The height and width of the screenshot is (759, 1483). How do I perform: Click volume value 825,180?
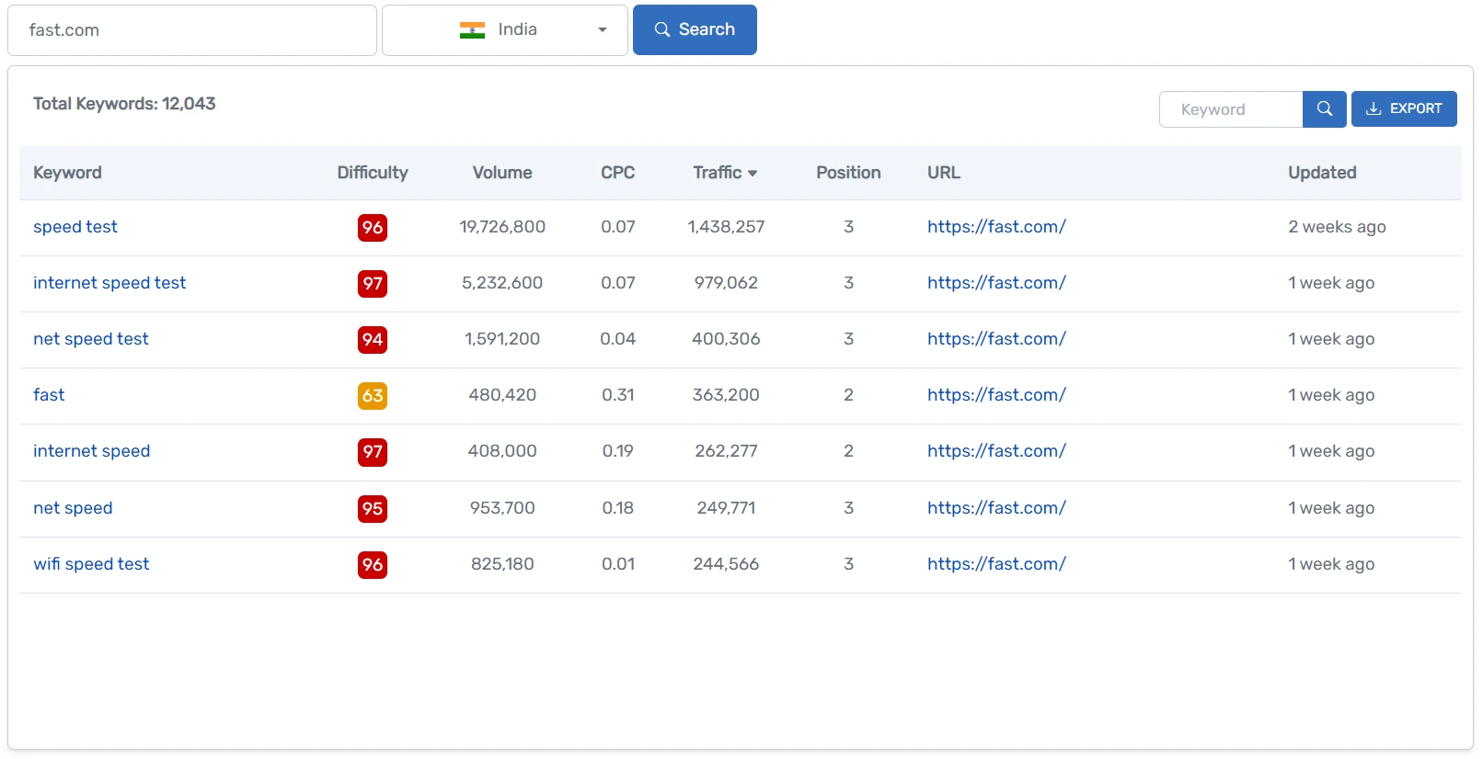502,564
